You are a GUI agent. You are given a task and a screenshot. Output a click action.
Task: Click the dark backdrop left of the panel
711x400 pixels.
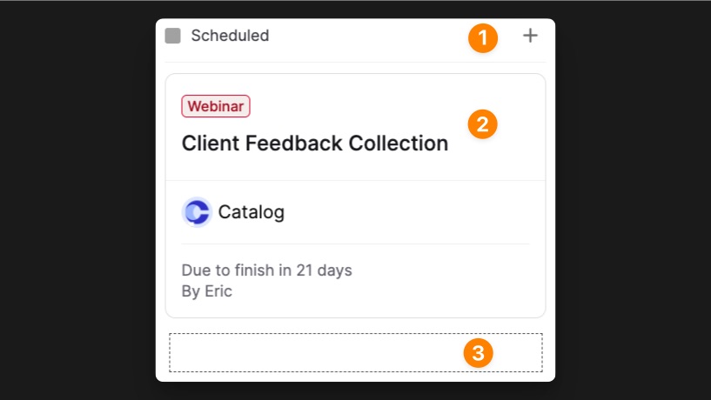78,200
